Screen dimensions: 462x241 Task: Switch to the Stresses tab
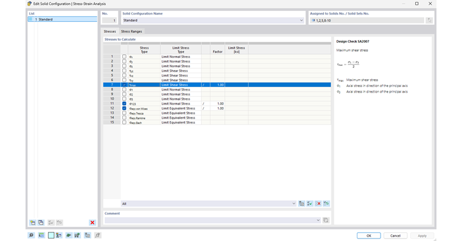pyautogui.click(x=109, y=31)
